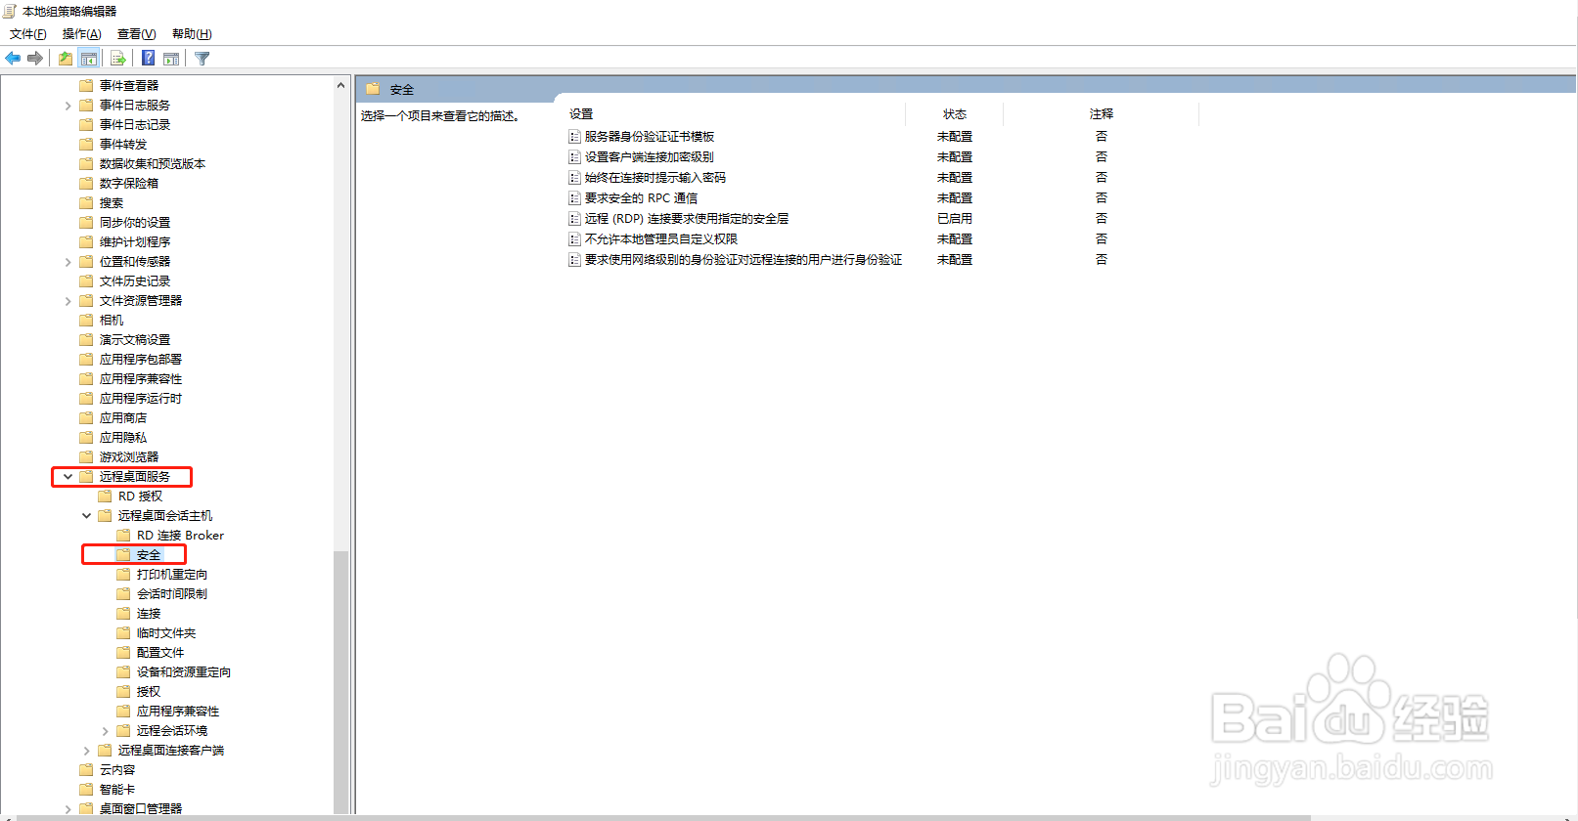
Task: Select the 要求使用网络级别的身份验证 policy setting
Action: [744, 260]
